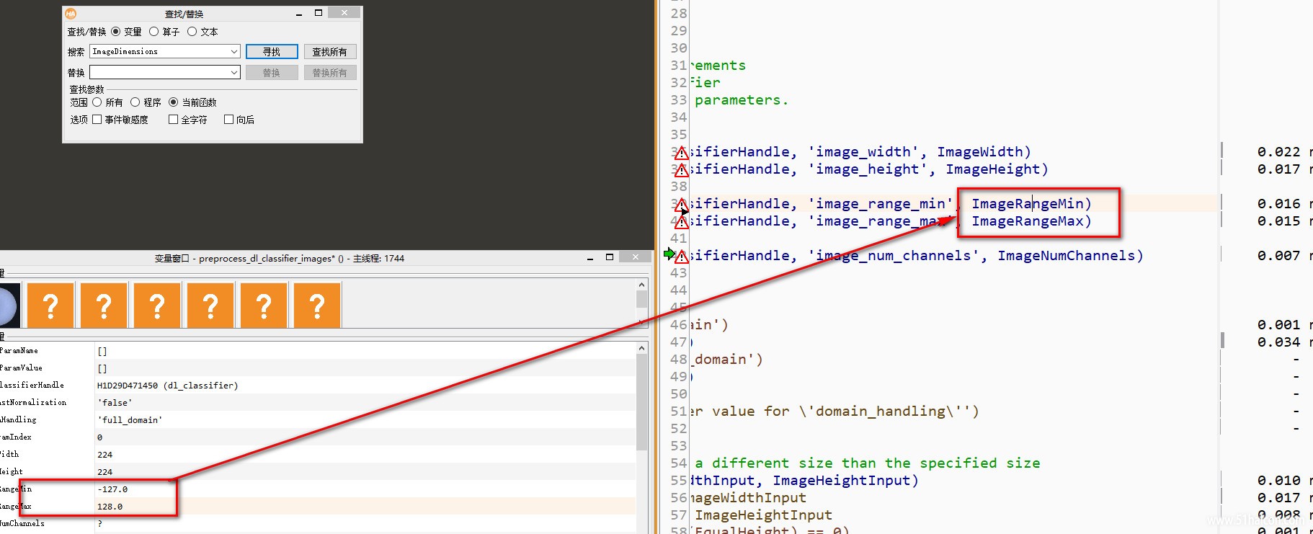1313x534 pixels.
Task: Click the first orange question mark thumbnail
Action: point(50,306)
